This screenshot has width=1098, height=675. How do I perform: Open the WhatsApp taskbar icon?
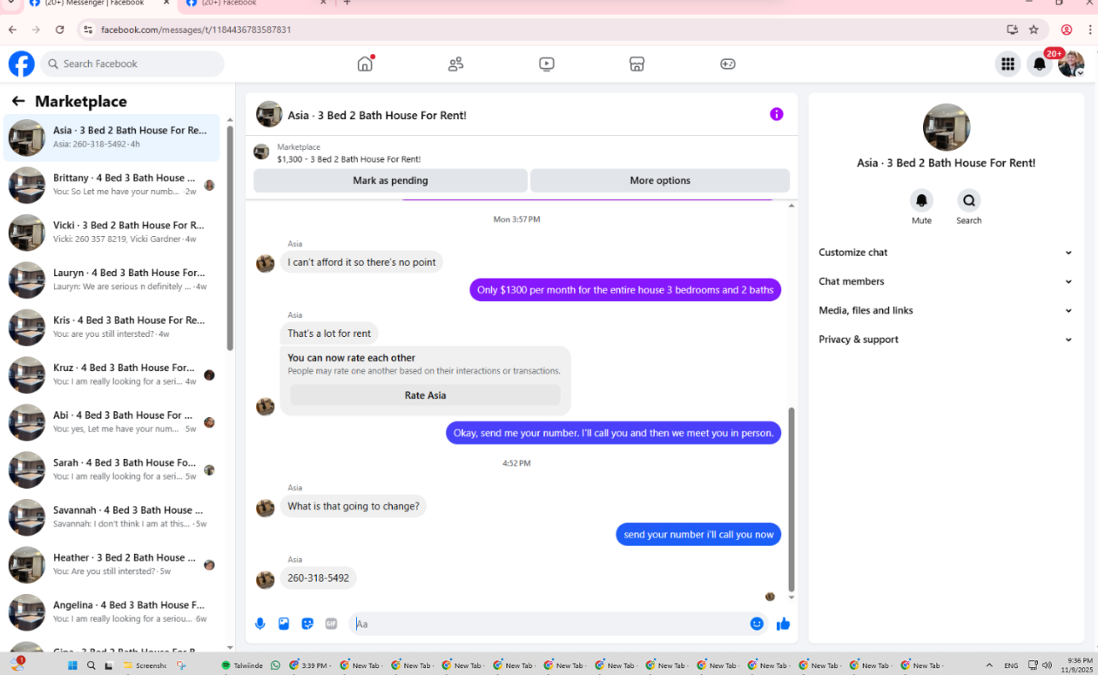click(x=276, y=665)
